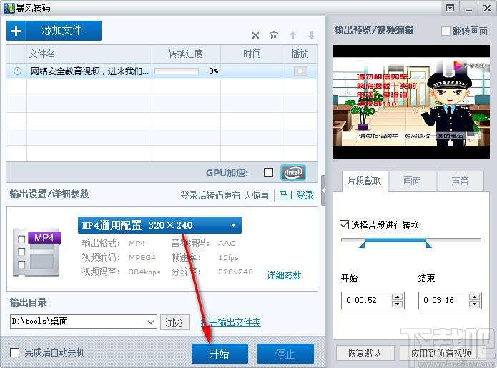Viewport: 497px width, 368px height.
Task: Click the 文件名 column header
Action: coord(89,54)
